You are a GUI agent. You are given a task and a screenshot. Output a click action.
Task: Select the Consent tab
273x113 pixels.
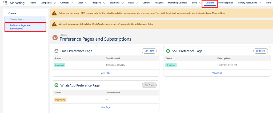pyautogui.click(x=210, y=3)
